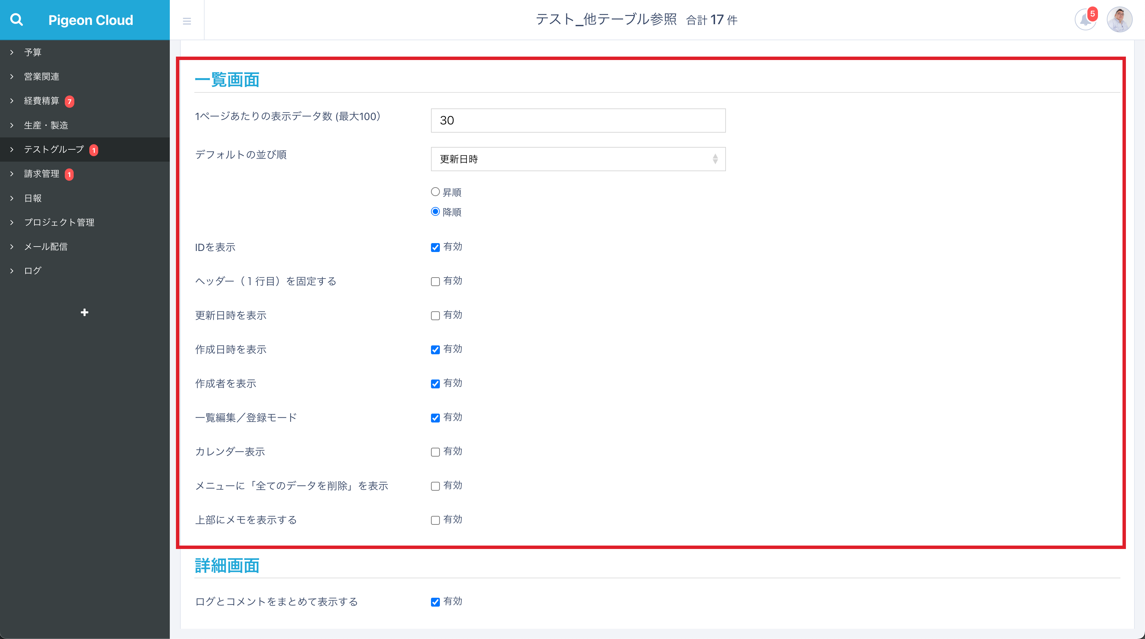Image resolution: width=1145 pixels, height=639 pixels.
Task: Enable ヘッダーを固定する checkbox
Action: tap(435, 282)
